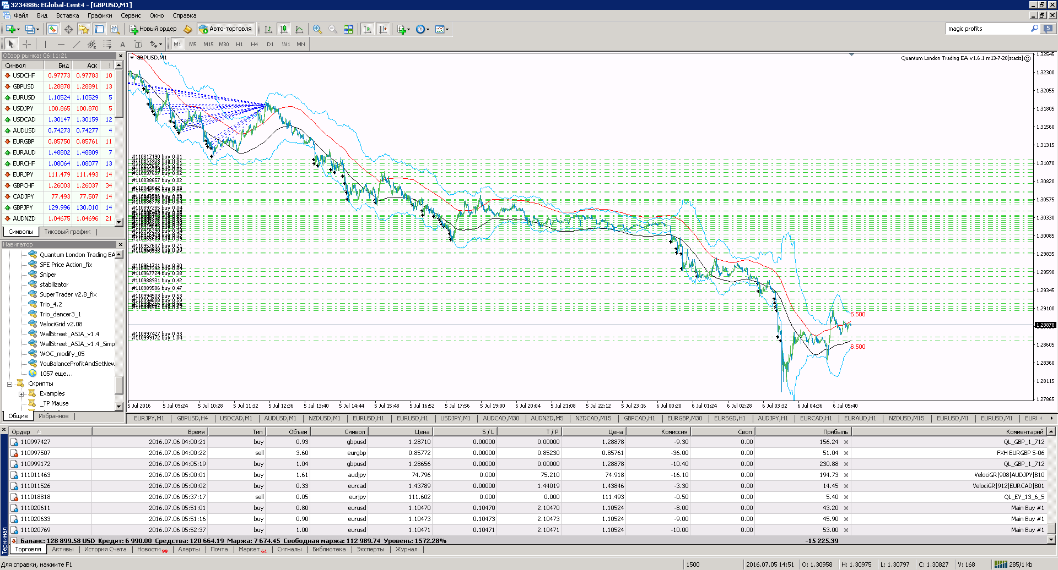Click the zoom out magnifier icon
The image size is (1058, 570).
tap(333, 29)
